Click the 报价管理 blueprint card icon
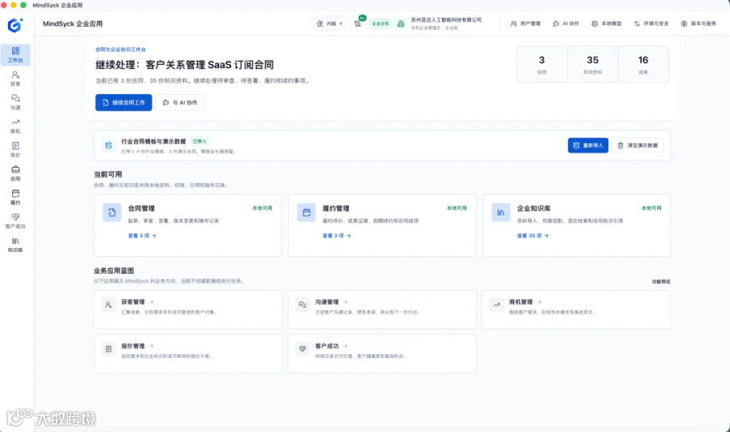 pyautogui.click(x=109, y=349)
